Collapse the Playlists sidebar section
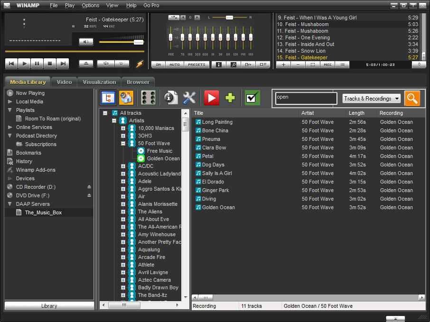430x322 pixels. tap(10, 110)
